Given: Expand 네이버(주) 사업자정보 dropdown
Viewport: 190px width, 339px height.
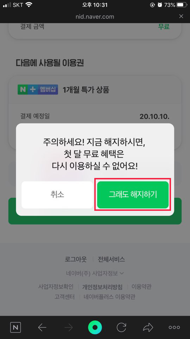Looking at the screenshot, I should click(x=95, y=273).
